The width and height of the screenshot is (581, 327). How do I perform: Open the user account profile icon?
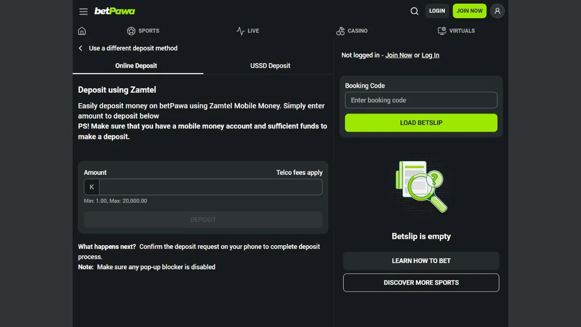click(497, 11)
